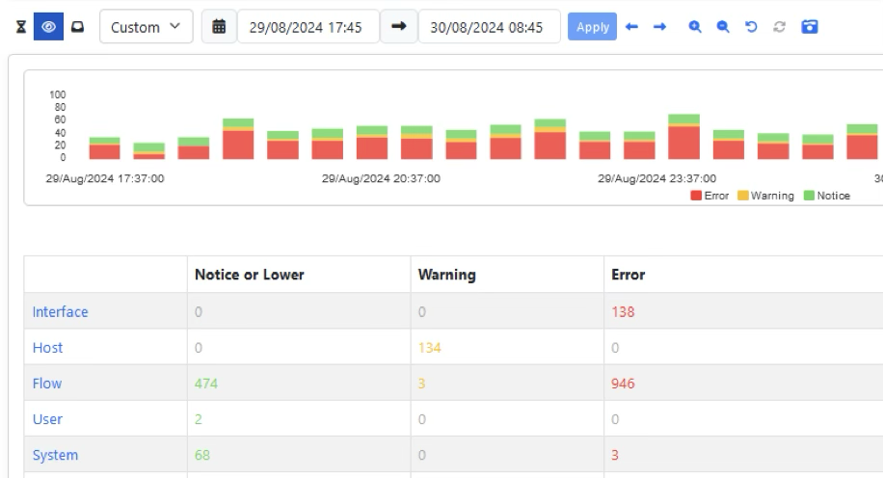
Task: Click the User notice count 2
Action: click(199, 419)
